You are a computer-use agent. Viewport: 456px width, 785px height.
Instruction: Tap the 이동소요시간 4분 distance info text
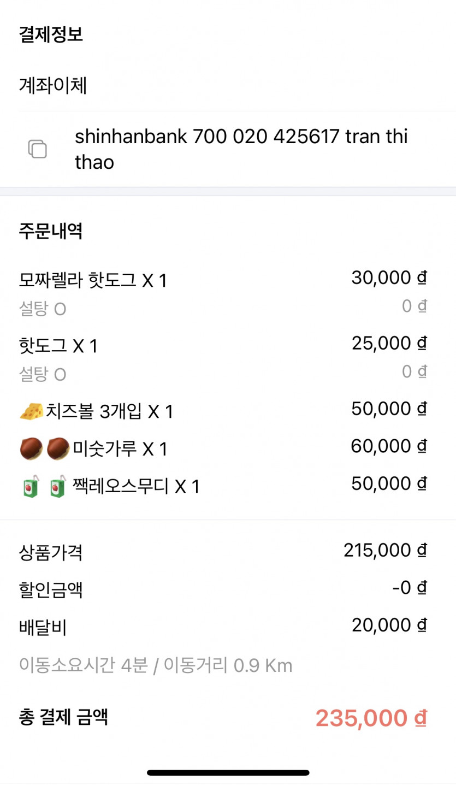pyautogui.click(x=156, y=665)
